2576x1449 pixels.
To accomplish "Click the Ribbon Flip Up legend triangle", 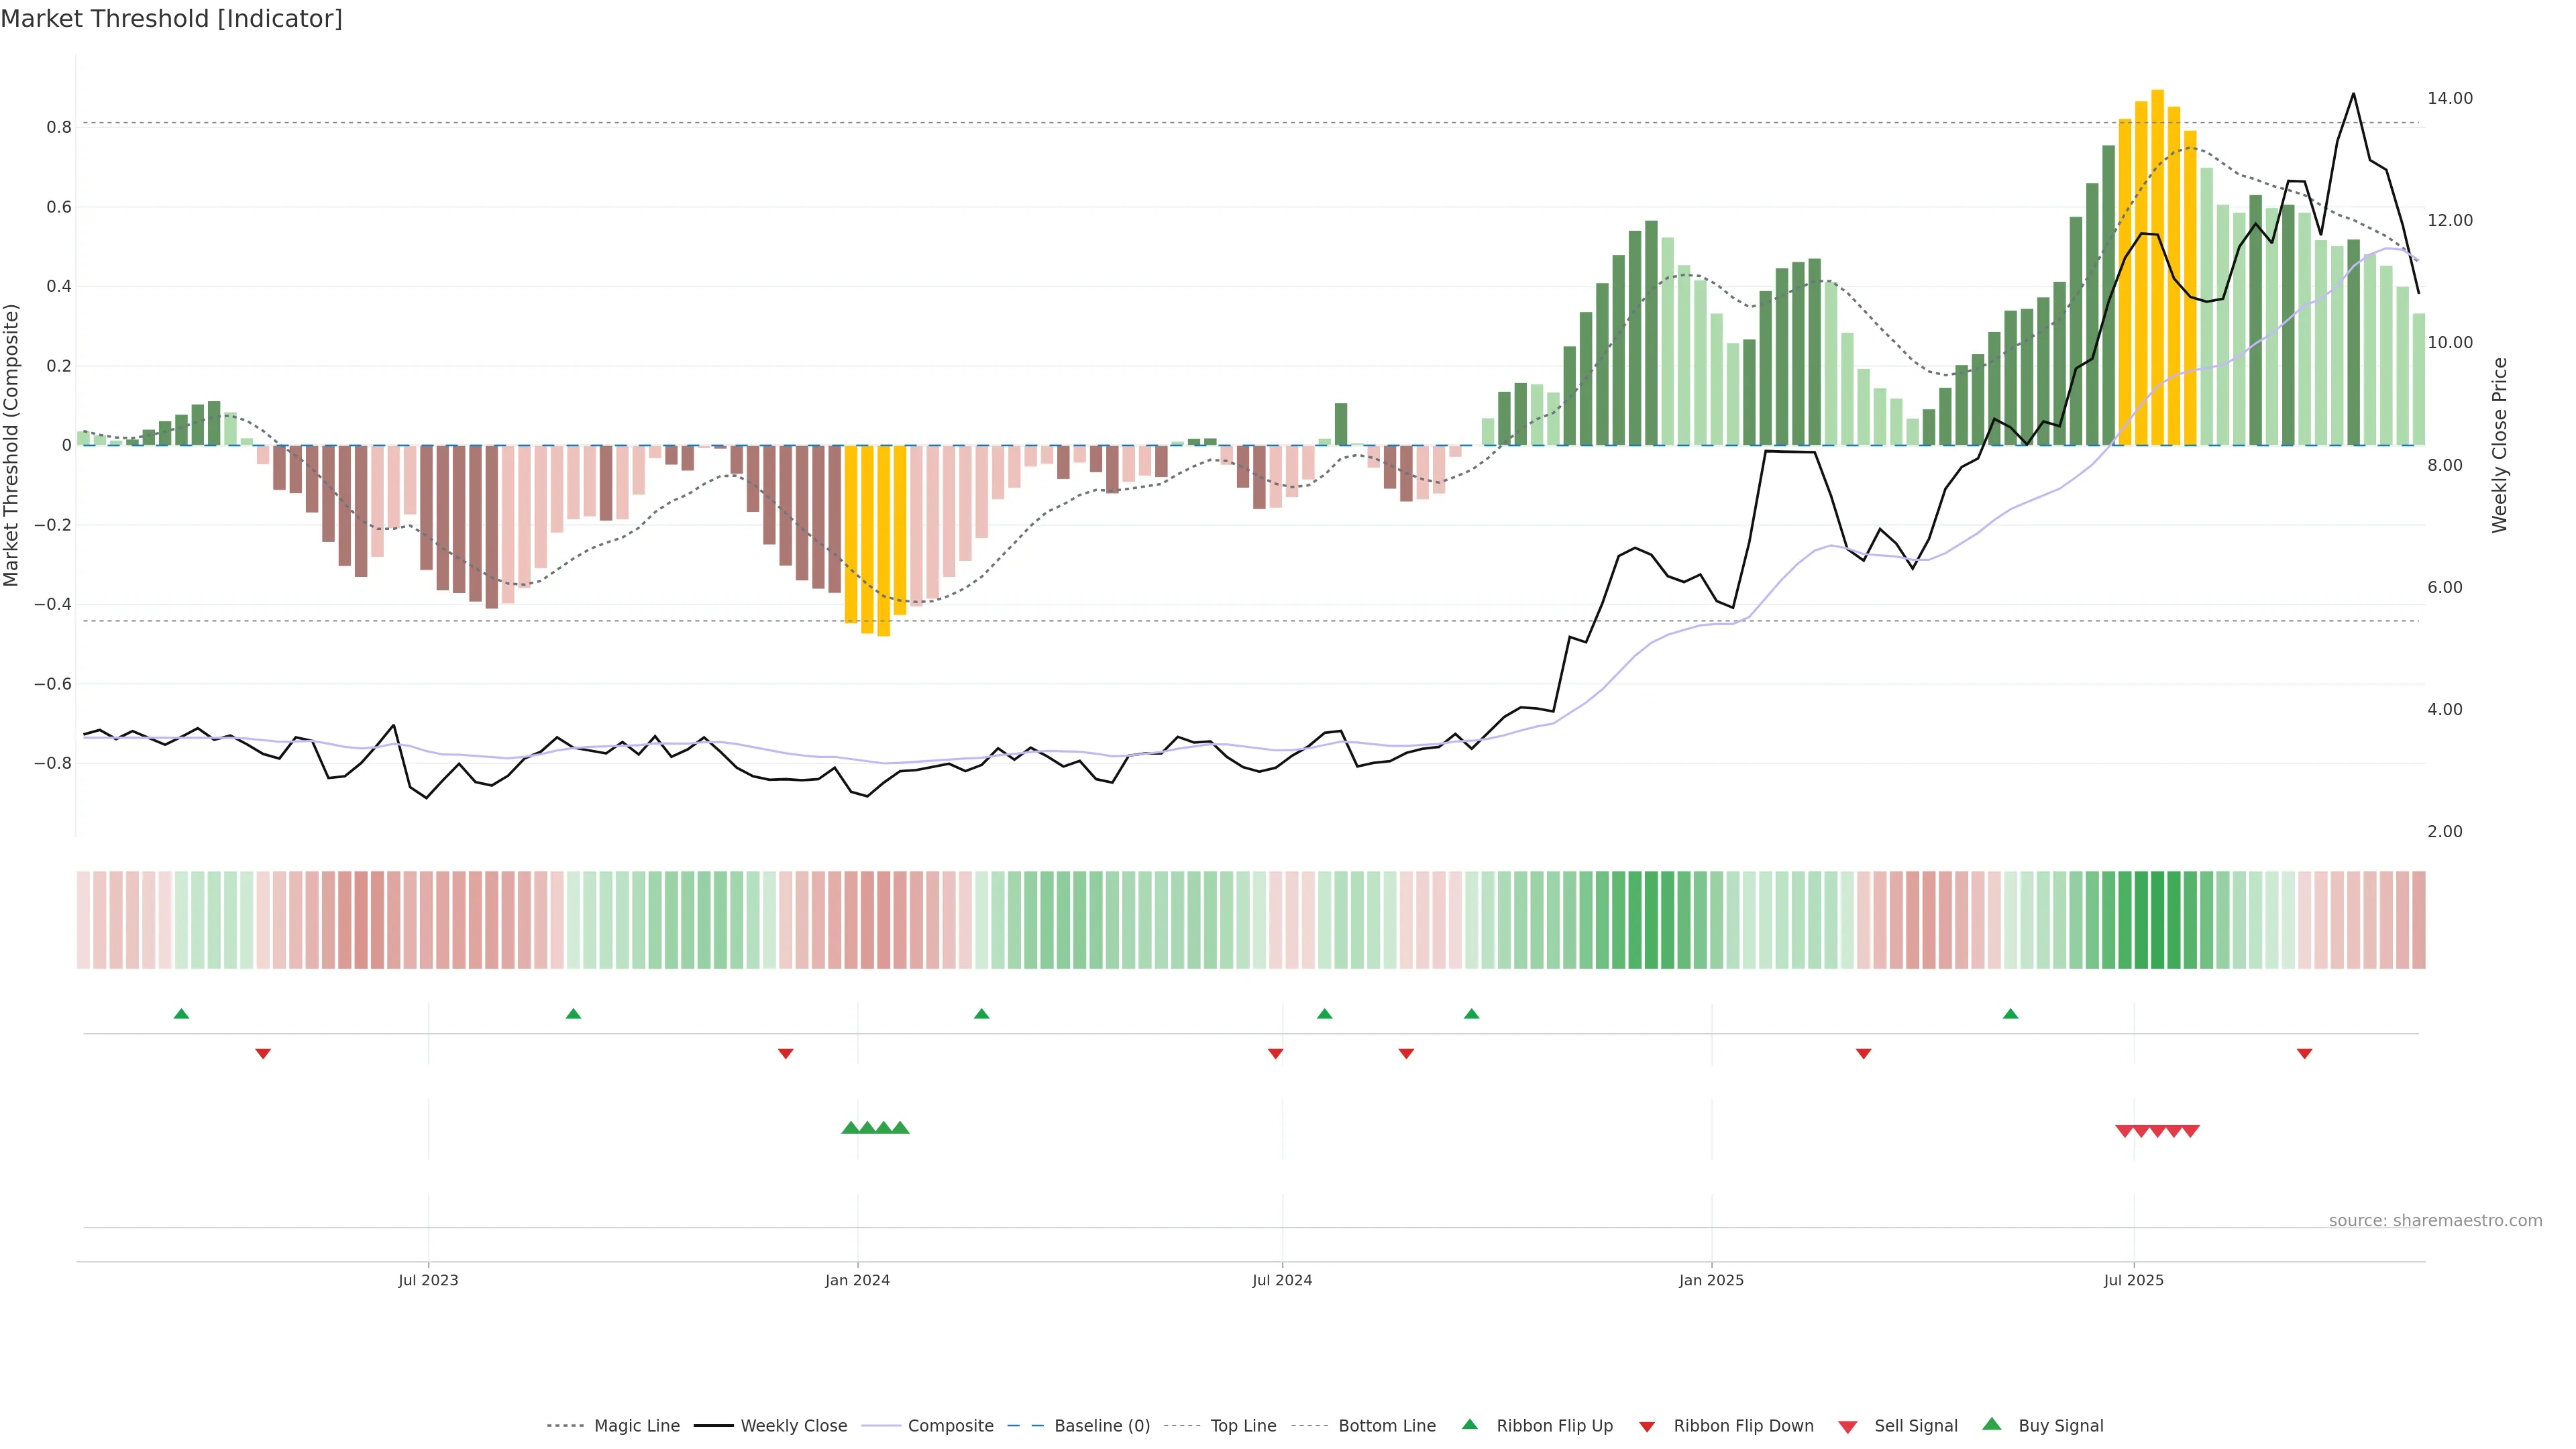I will tap(1469, 1424).
